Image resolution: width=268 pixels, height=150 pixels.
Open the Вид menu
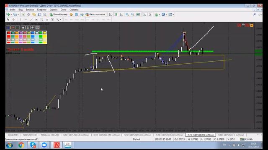click(x=21, y=10)
